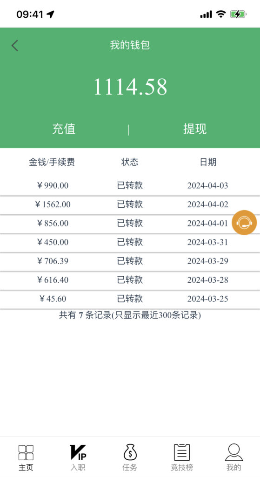Select the 主页 tab label
260x477 pixels.
(26, 467)
